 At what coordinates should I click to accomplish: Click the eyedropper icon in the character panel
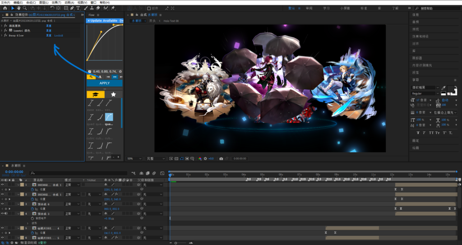[x=444, y=88]
